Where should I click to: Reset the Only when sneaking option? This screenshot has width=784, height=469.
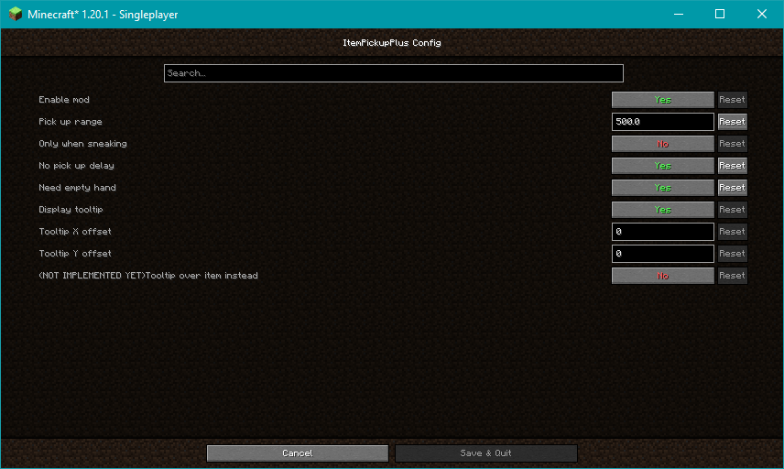coord(732,144)
